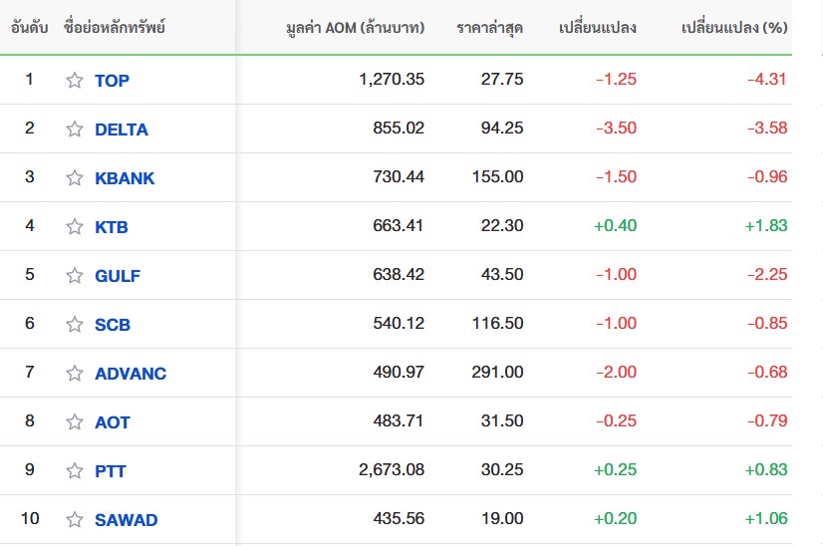Open the ADVANC stock page
823x546 pixels.
(131, 374)
